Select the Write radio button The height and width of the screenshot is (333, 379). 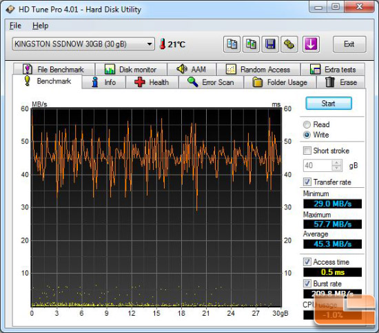pos(307,135)
